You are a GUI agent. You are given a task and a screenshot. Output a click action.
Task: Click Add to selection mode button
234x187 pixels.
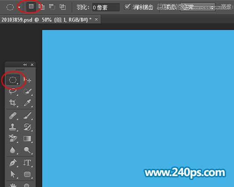42,7
